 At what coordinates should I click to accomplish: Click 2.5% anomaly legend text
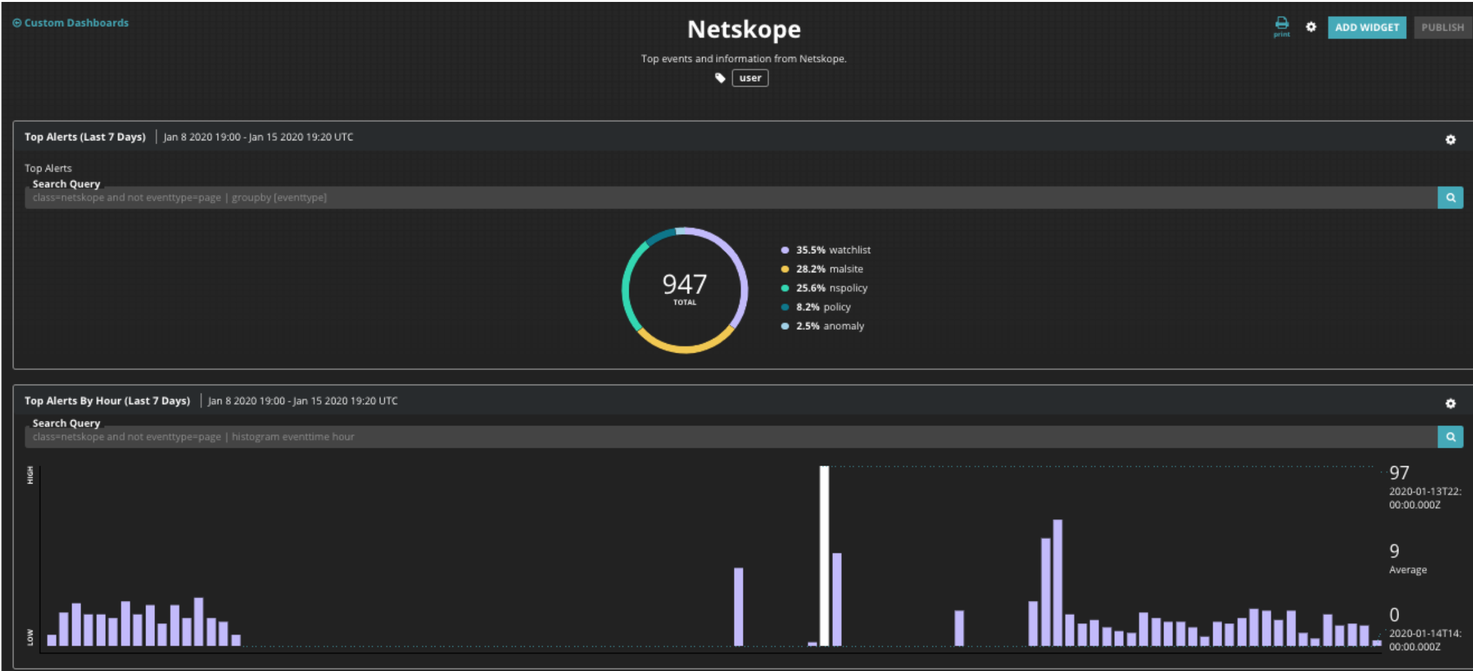pyautogui.click(x=830, y=326)
